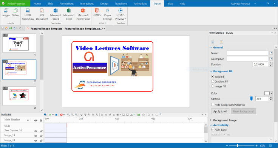
Task: Select slide 3 thumbnail
Action: click(19, 96)
